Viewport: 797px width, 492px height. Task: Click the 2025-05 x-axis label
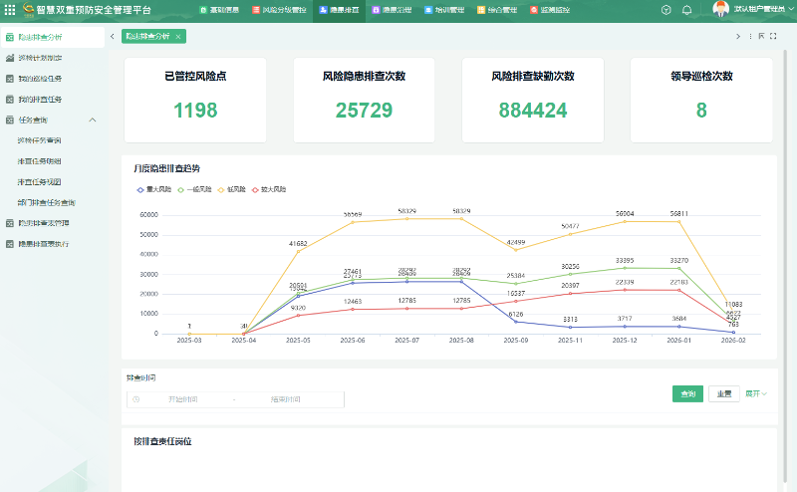298,340
